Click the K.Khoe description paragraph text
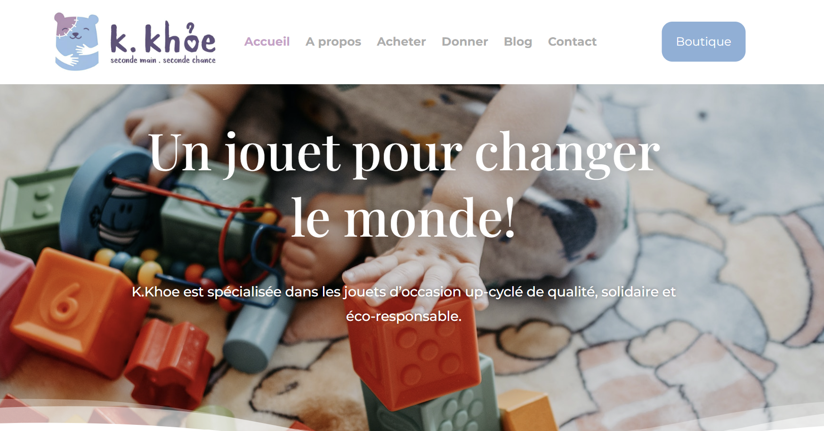Viewport: 824px width, 431px height. (x=404, y=304)
